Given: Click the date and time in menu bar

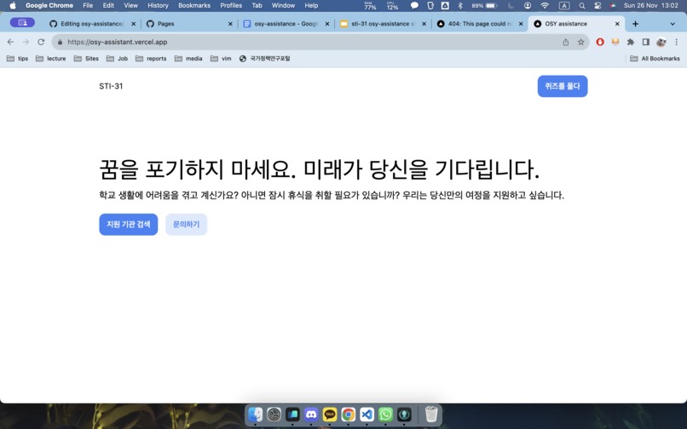Looking at the screenshot, I should coord(650,6).
